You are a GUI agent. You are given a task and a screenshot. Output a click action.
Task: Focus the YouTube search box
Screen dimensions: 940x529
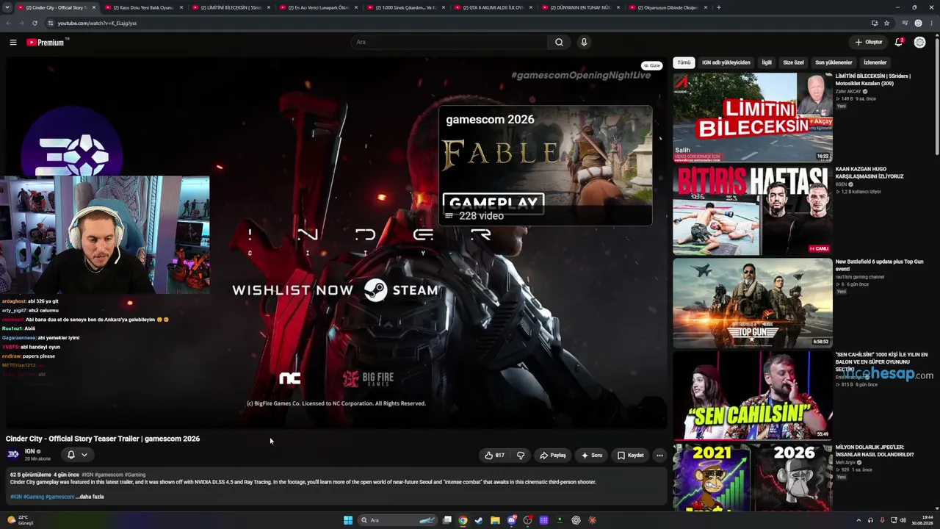click(x=448, y=43)
